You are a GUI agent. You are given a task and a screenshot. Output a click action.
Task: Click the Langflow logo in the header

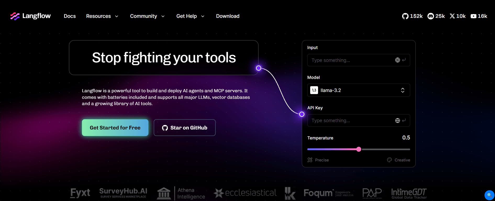[x=30, y=16]
